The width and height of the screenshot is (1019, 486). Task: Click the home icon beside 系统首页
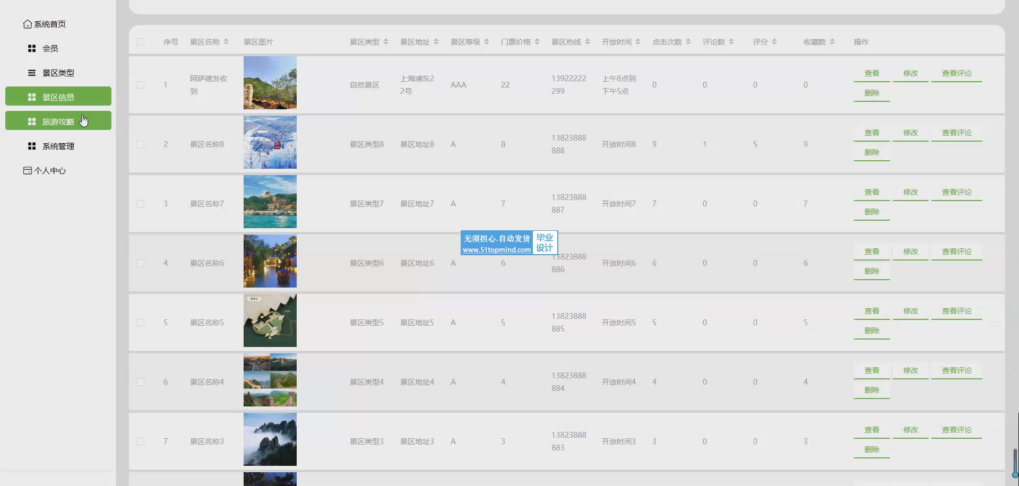tap(28, 24)
